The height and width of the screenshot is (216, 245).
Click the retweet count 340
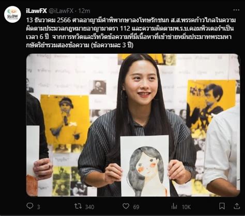pos(89,207)
